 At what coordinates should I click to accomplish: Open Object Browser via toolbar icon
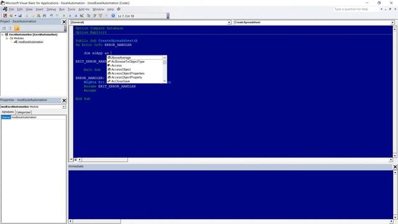point(101,16)
